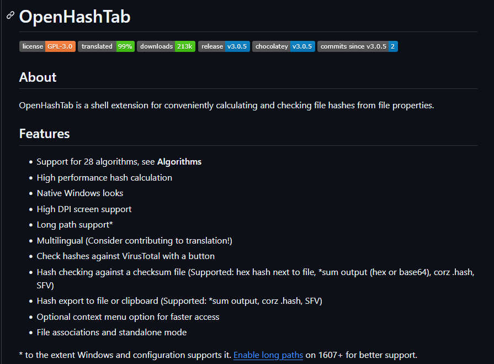
Task: Select the About section heading
Action: point(38,77)
